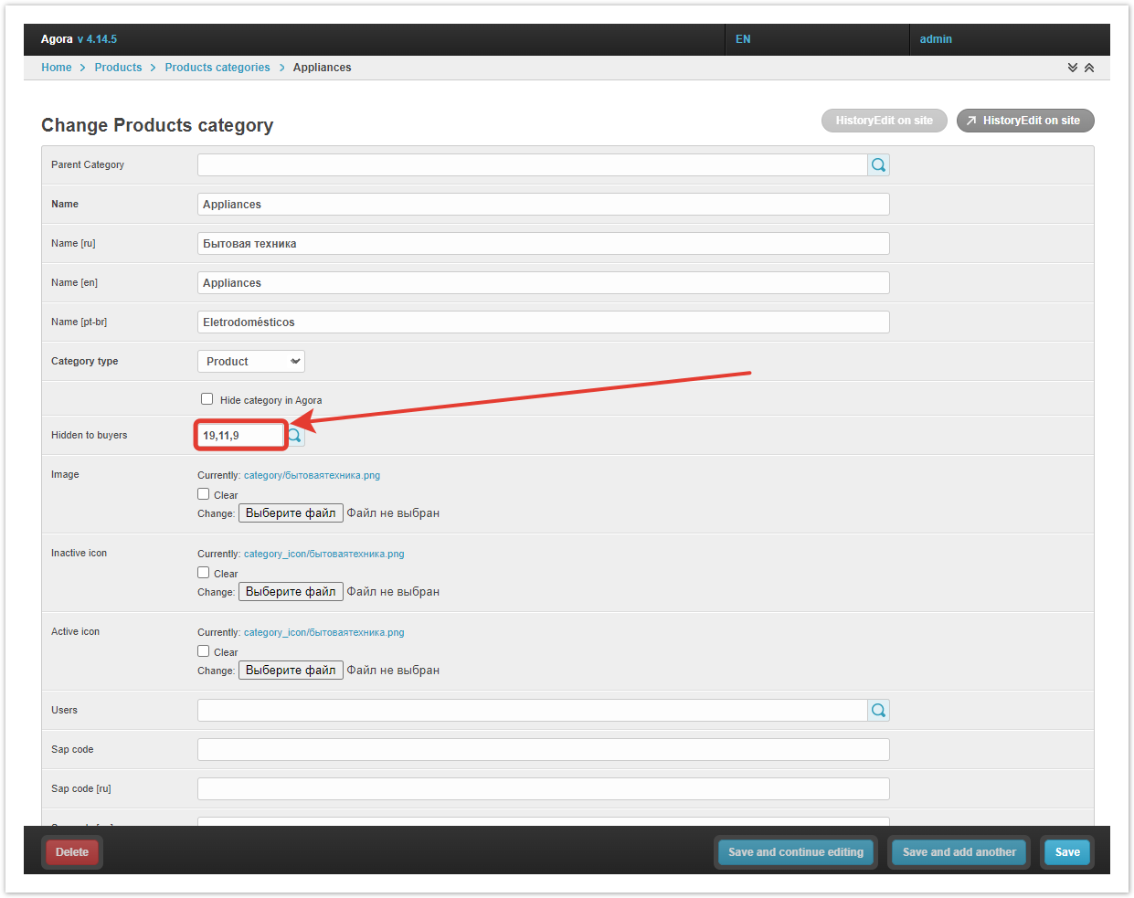Focus the Name [ru] field
Screen dimensions: 1134x898
tap(544, 244)
